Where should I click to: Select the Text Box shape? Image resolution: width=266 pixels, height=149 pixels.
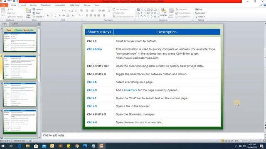(x=138, y=10)
